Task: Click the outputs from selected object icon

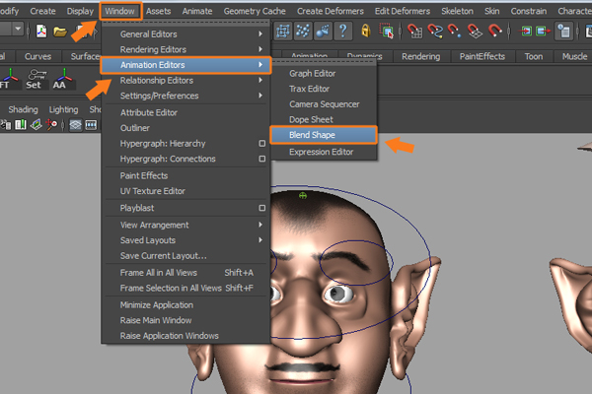Action: 543,31
